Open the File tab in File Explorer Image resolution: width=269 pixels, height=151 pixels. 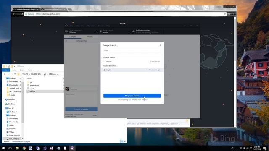[6, 70]
